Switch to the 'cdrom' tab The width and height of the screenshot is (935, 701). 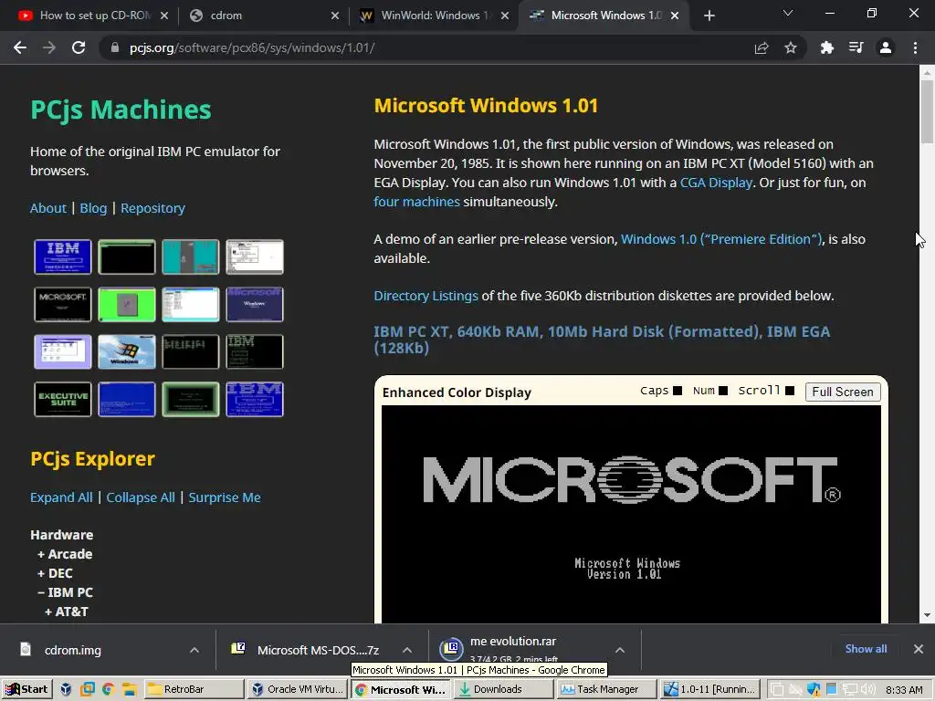click(262, 16)
